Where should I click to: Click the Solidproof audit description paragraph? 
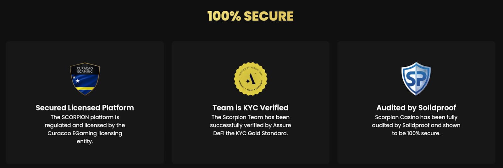416,125
